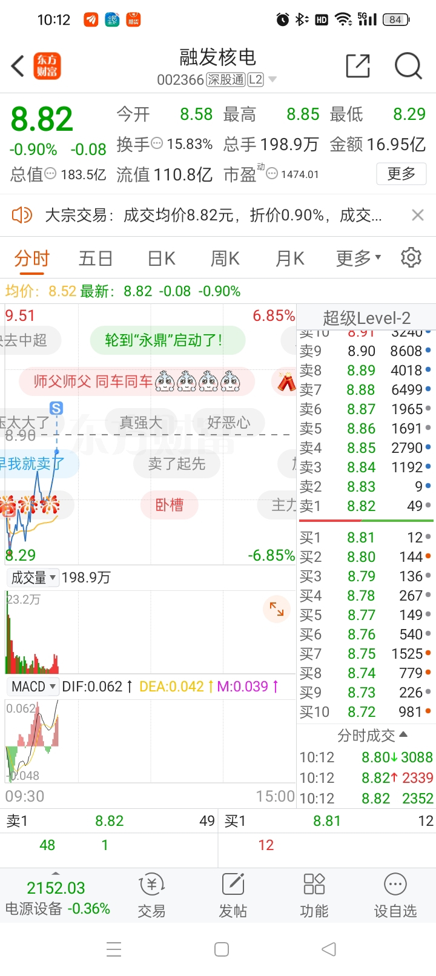Switch to the 日K chart tab
The image size is (436, 976).
tap(162, 259)
